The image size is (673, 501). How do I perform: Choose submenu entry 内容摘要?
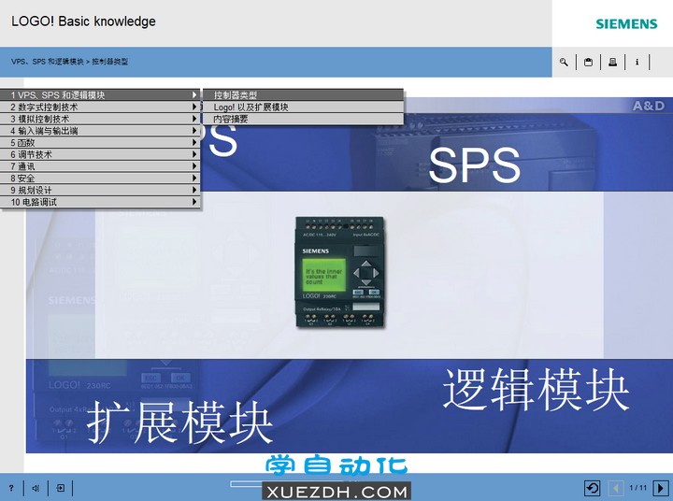pos(303,119)
